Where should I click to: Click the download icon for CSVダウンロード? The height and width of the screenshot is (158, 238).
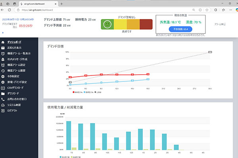pyautogui.click(x=3, y=88)
